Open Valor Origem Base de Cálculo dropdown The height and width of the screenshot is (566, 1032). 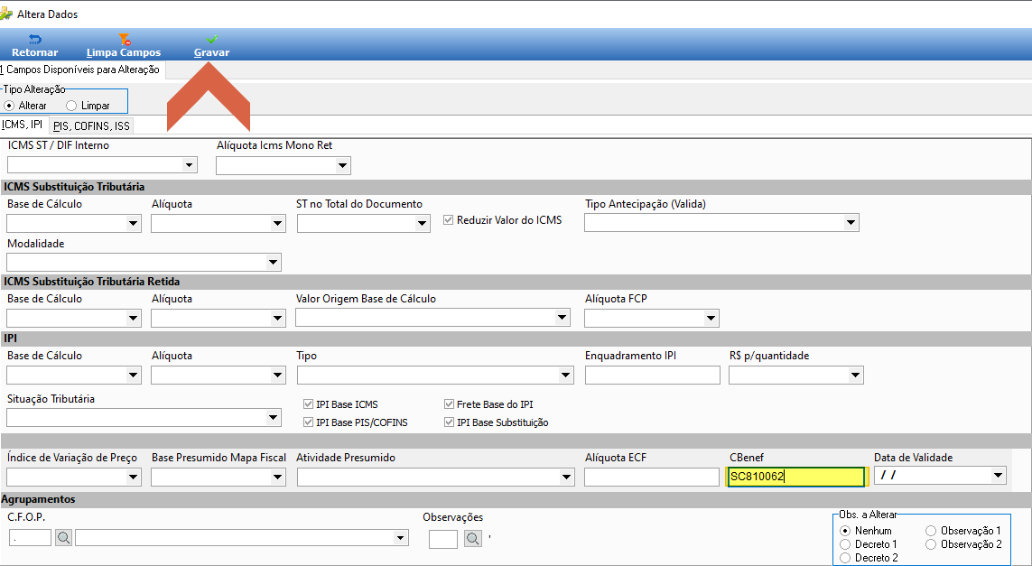pyautogui.click(x=562, y=317)
